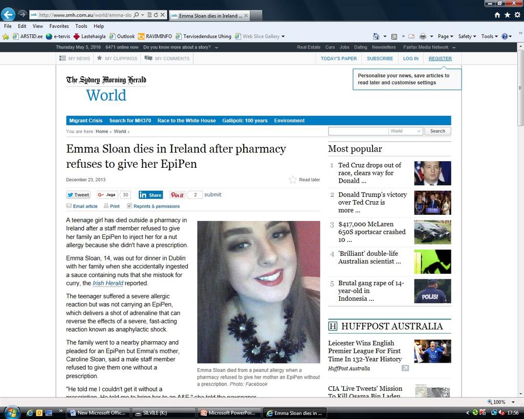
Task: Stop loading with the X in address bar
Action: (162, 15)
